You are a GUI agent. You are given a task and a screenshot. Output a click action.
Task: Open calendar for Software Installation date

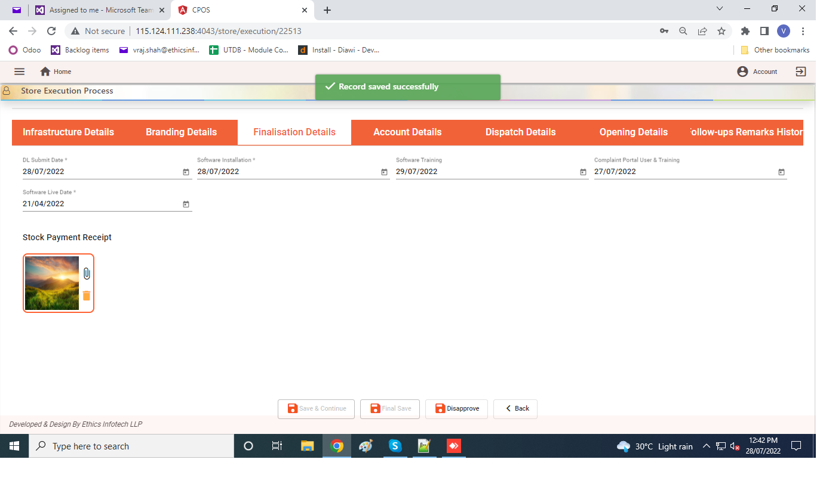point(384,172)
